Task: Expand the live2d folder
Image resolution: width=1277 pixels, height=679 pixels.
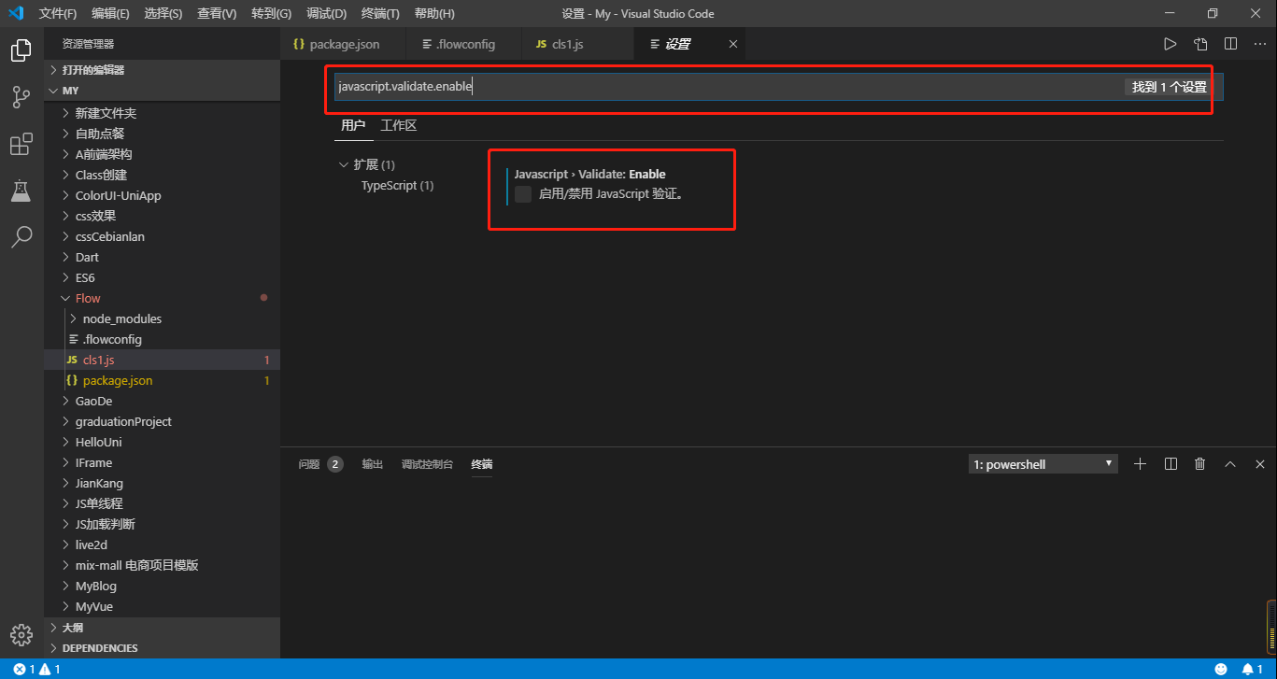Action: click(x=162, y=545)
